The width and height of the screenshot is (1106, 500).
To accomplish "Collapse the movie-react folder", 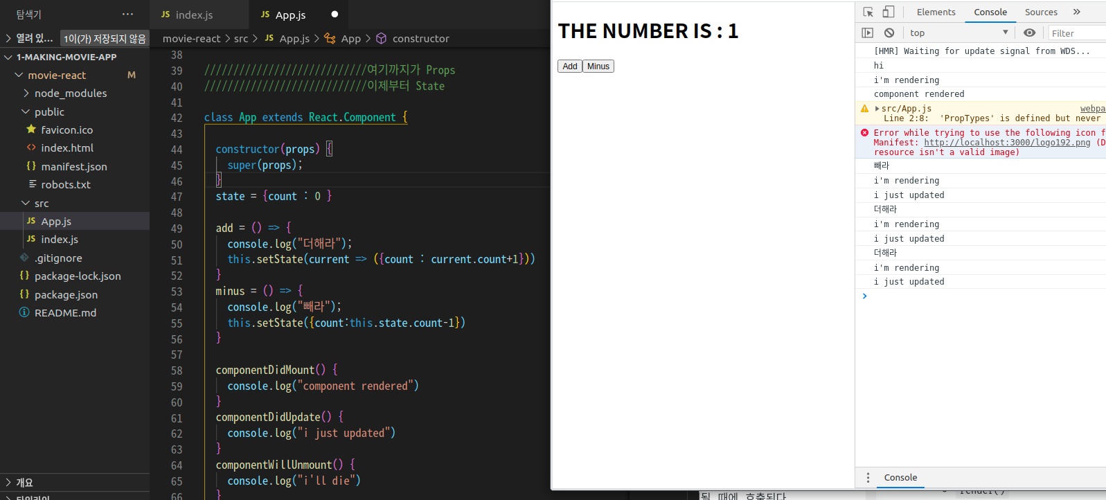I will click(x=19, y=75).
